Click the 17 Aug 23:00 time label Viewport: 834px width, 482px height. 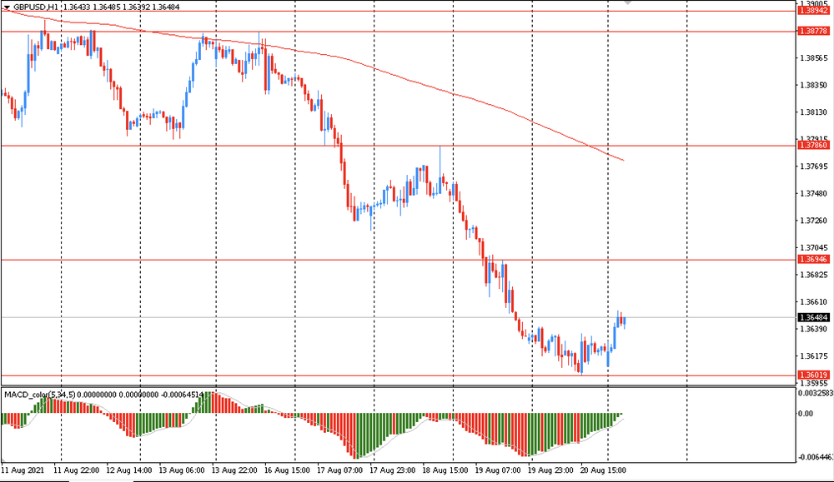393,470
